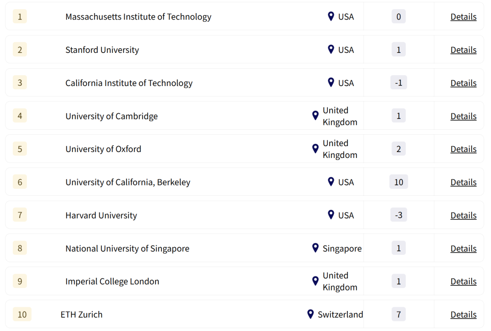Click the location pin for California Institute of Technology
This screenshot has width=491, height=331.
pos(331,82)
